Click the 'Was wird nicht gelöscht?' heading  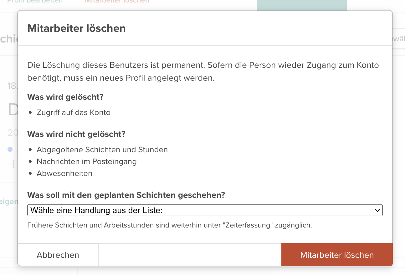pos(76,134)
